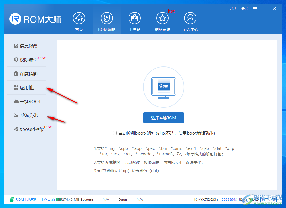286x208 pixels.
Task: Click the 检查更新 button
Action: click(x=268, y=200)
